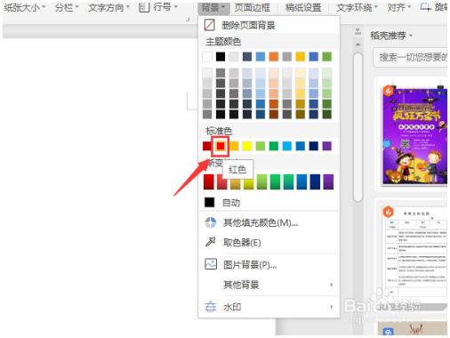
Task: Select the orange theme color swatch
Action: (274, 57)
